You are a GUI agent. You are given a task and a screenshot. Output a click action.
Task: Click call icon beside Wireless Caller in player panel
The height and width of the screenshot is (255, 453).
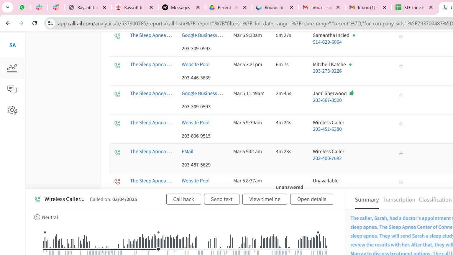tap(38, 199)
